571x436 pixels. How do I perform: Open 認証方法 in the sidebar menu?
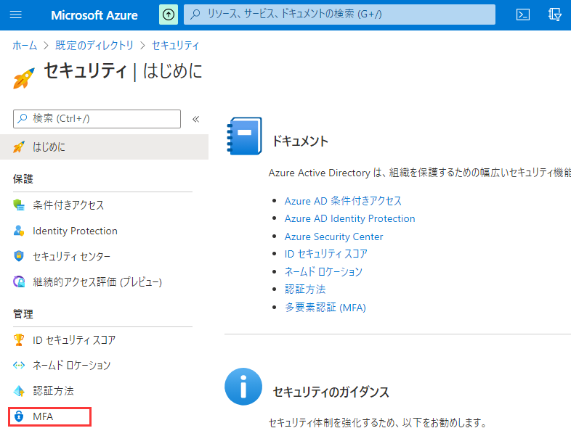coord(53,390)
